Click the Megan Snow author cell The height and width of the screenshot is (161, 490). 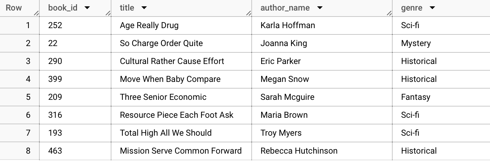[322, 79]
